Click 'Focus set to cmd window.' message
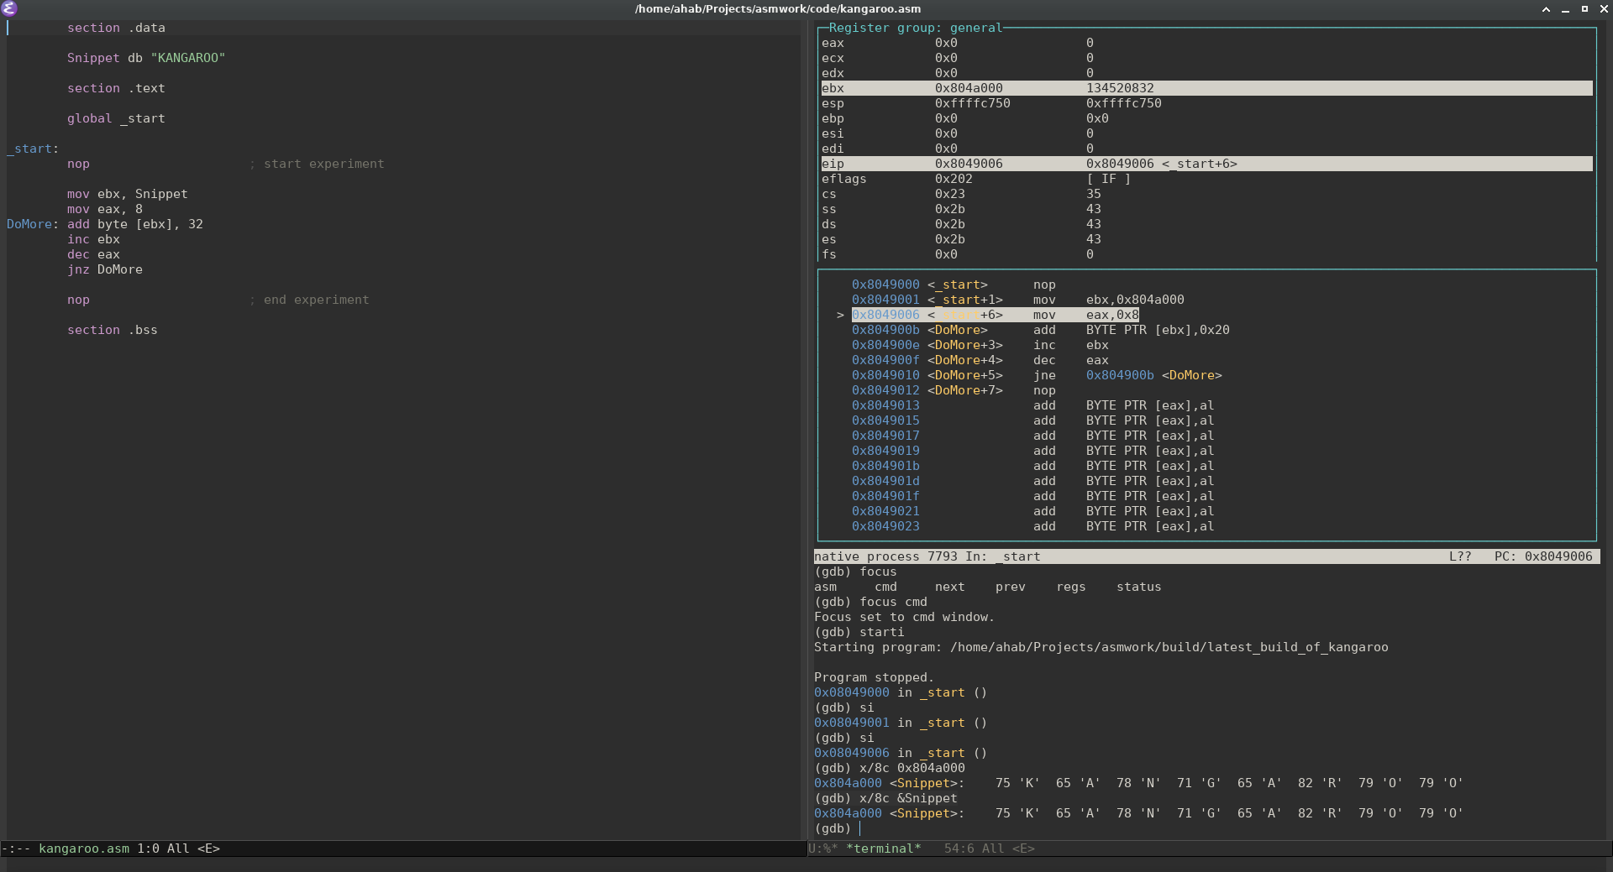 point(904,617)
